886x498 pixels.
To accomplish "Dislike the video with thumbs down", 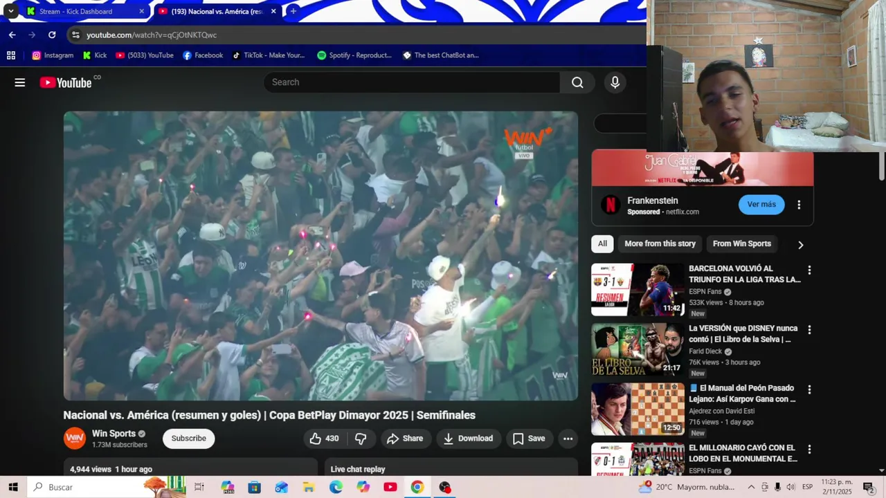I will [x=361, y=439].
